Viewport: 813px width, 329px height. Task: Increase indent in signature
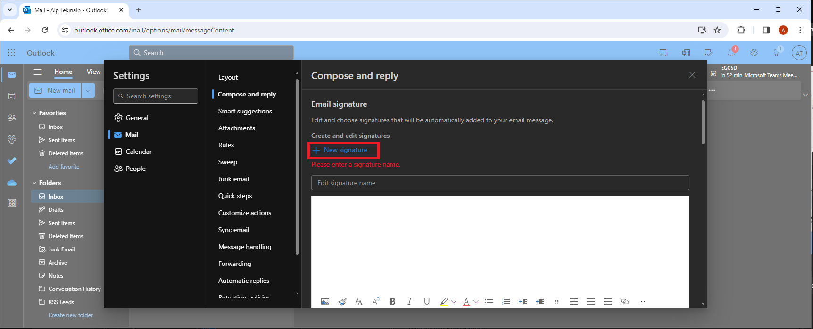click(540, 302)
